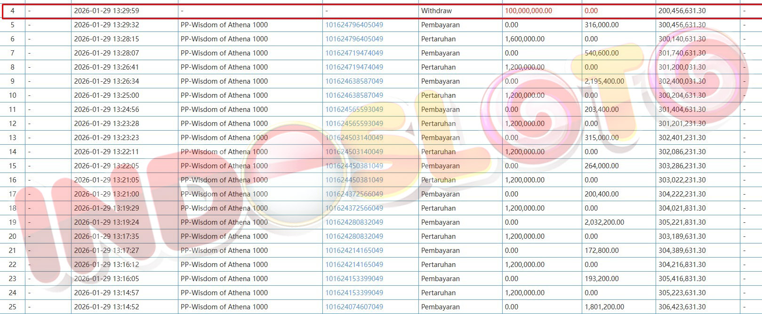762x314 pixels.
Task: Click timestamp 2026-01-29 13:29:59
Action: 106,11
